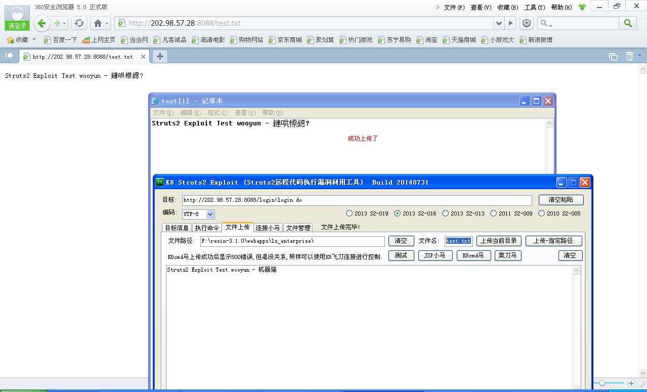Click the address bar go arrow
Screen dimensions: 647x392
pos(511,23)
